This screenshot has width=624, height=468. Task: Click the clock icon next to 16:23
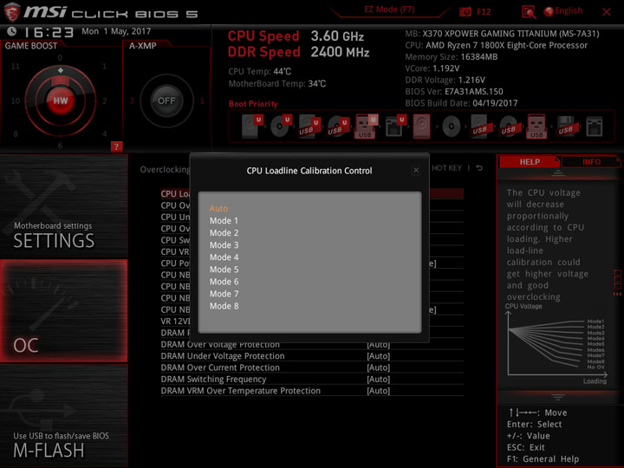click(x=12, y=31)
